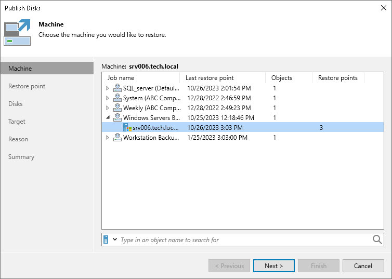Image resolution: width=392 pixels, height=279 pixels.
Task: Click the date 10/26/2023 3:03 PM
Action: tap(215, 128)
